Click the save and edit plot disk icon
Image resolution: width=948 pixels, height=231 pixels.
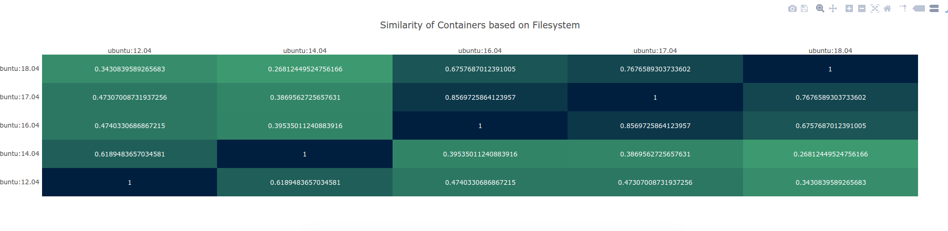click(804, 8)
